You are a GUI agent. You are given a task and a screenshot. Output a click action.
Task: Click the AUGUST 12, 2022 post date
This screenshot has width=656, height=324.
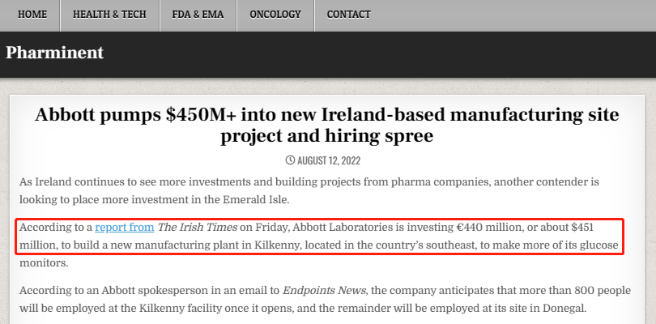[329, 160]
